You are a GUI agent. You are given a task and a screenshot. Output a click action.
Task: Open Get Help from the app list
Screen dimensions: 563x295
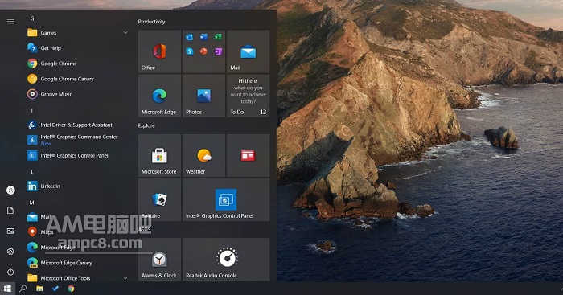pyautogui.click(x=77, y=48)
